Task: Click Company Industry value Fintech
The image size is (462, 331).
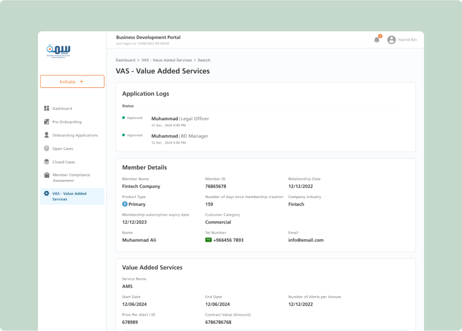Action: (296, 204)
